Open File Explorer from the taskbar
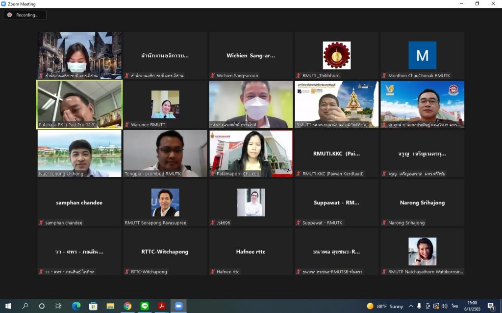Image resolution: width=502 pixels, height=313 pixels. pos(110,306)
